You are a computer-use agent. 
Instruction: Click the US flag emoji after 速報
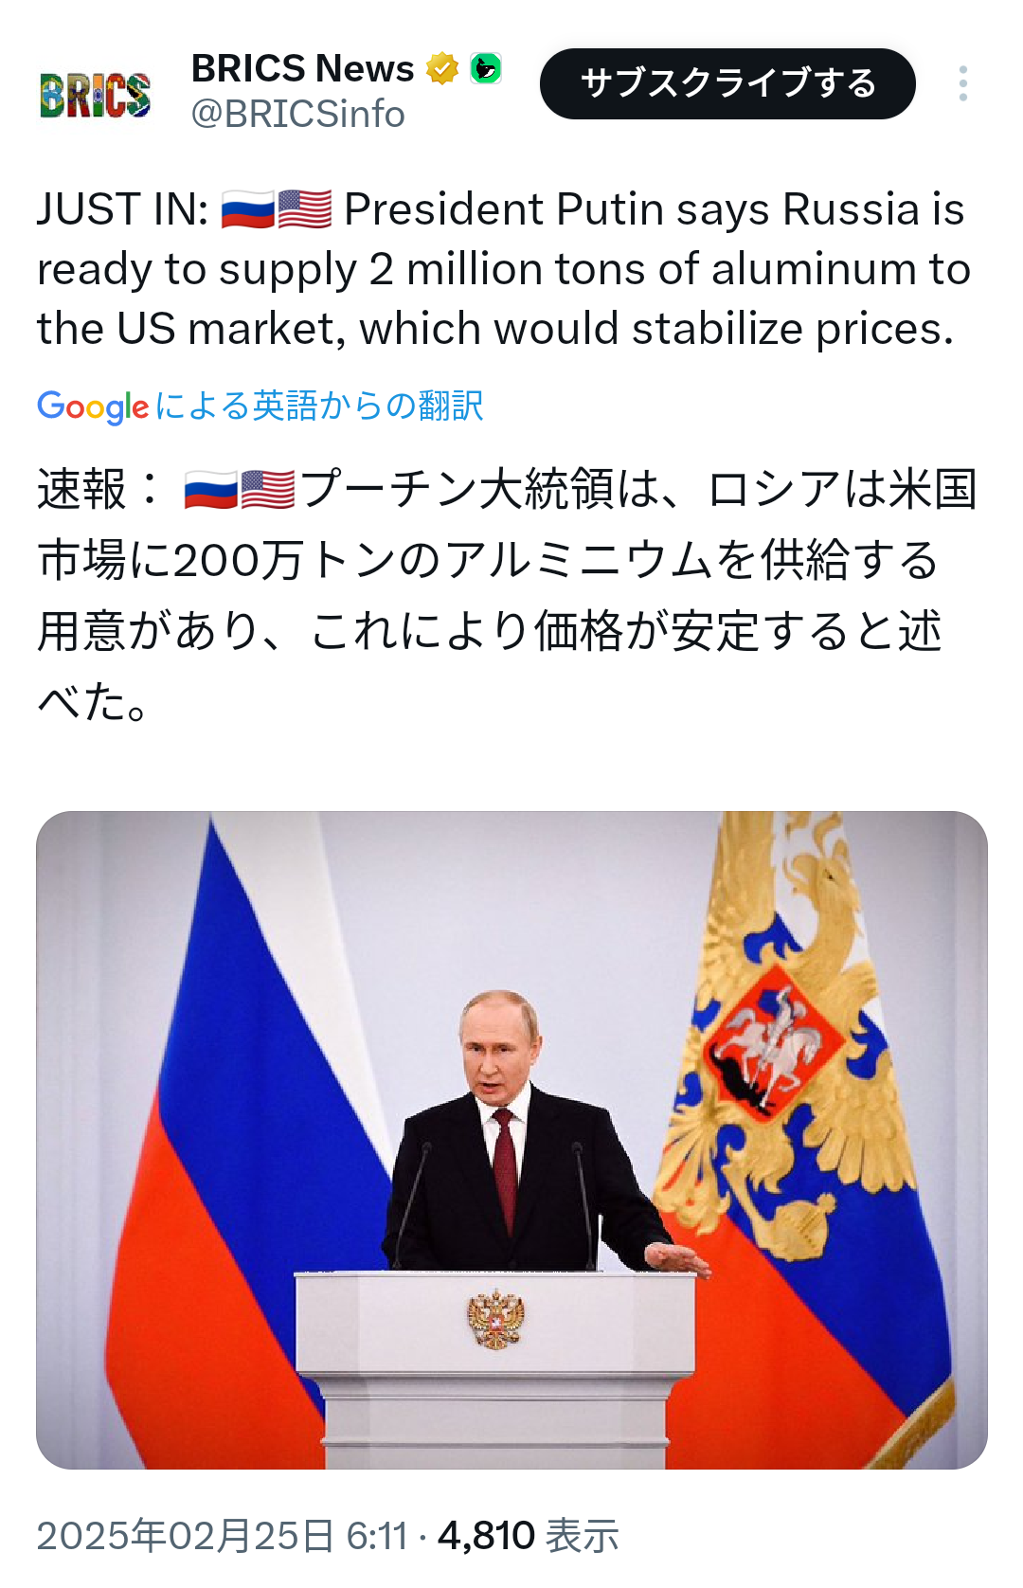pyautogui.click(x=268, y=491)
